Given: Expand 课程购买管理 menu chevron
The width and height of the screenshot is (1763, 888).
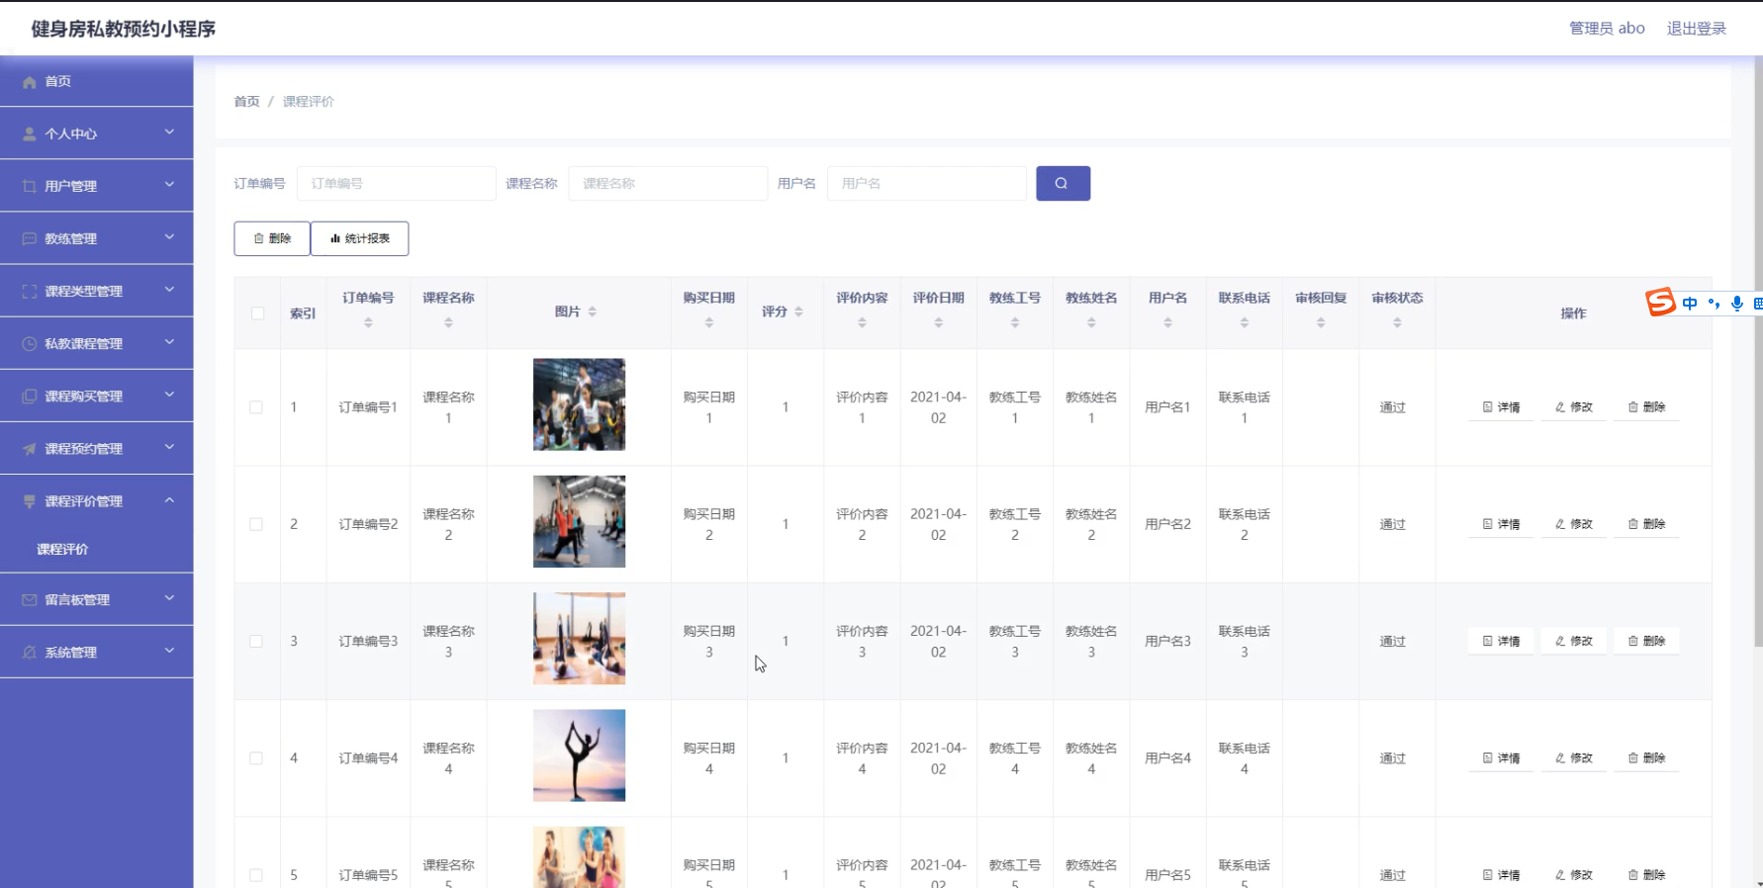Looking at the screenshot, I should point(169,394).
